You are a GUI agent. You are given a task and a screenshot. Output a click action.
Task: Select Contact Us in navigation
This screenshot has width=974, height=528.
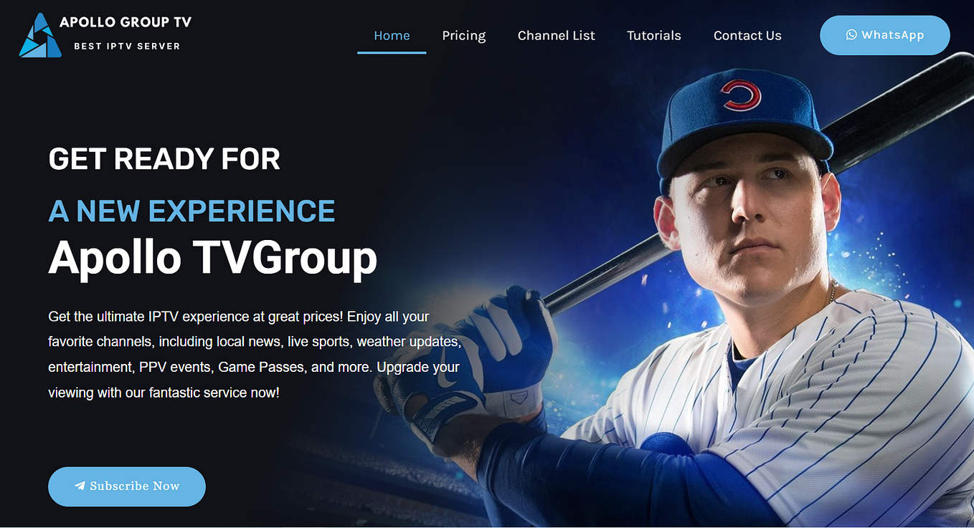747,35
